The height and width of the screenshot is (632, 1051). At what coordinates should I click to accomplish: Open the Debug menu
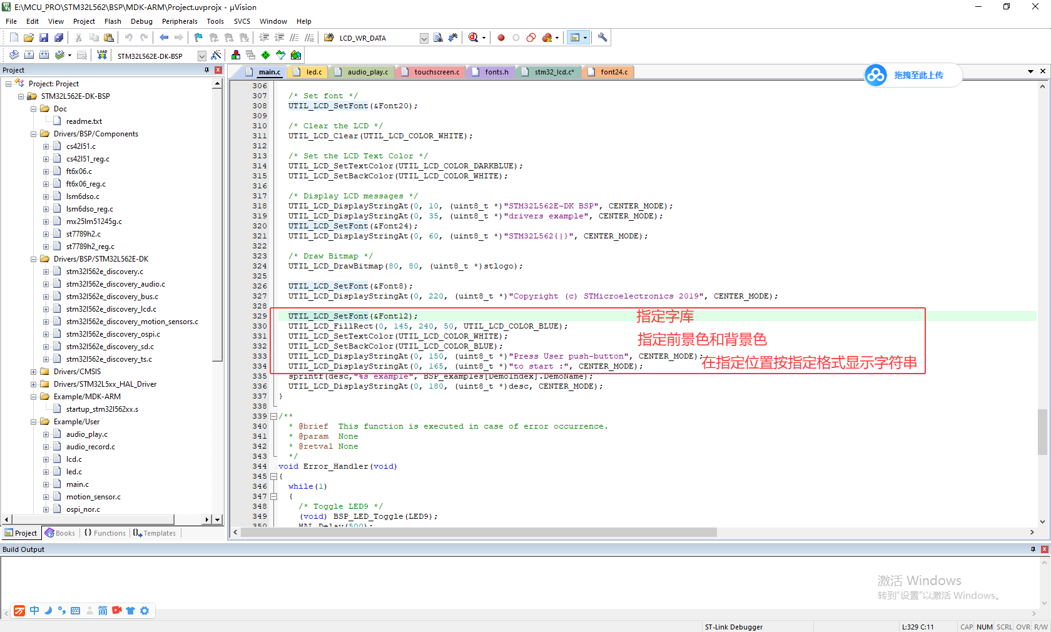pos(141,21)
